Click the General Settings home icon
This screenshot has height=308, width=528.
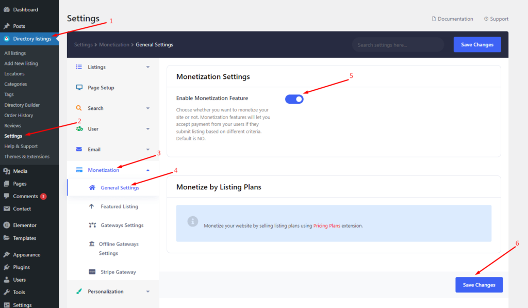click(x=92, y=187)
